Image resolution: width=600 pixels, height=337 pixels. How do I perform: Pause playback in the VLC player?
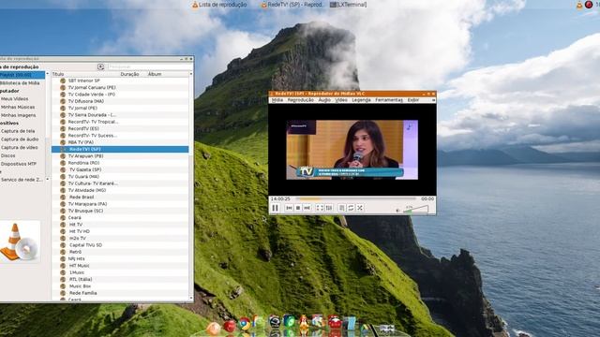click(275, 208)
